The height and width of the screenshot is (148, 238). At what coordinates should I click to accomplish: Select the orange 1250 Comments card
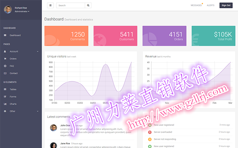pyautogui.click(x=66, y=36)
